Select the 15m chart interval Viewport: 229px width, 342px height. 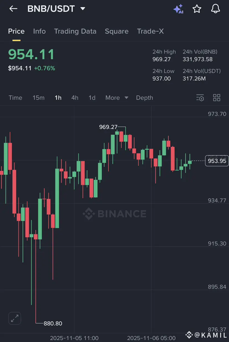tap(38, 98)
